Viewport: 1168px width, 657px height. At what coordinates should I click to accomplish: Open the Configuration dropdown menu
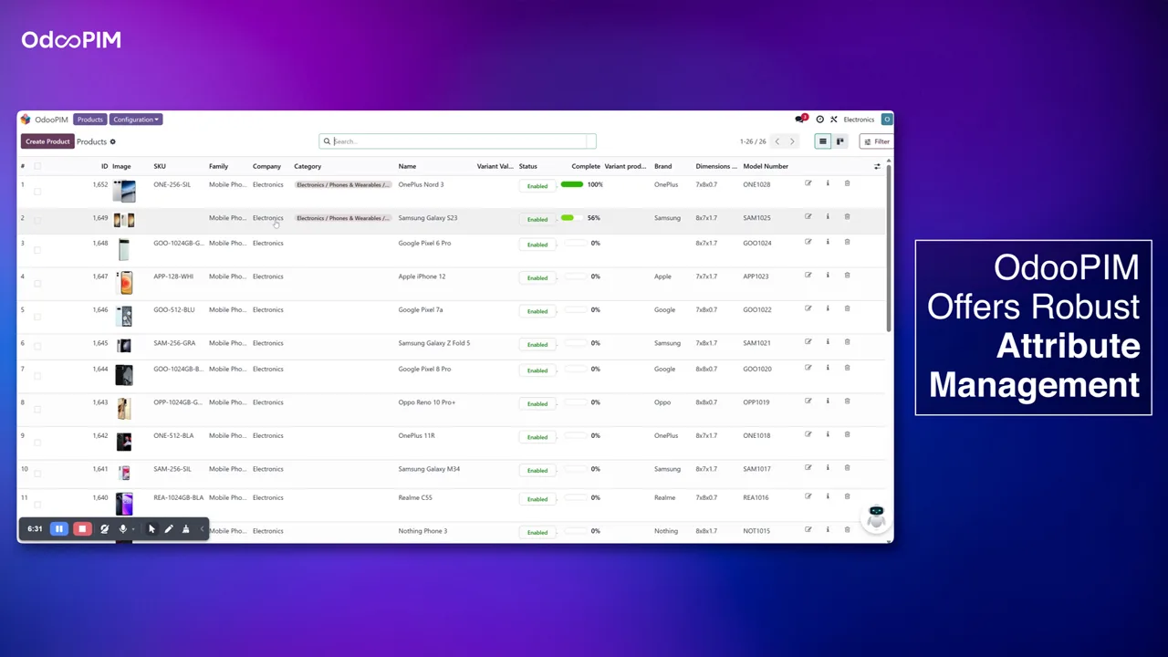pyautogui.click(x=135, y=120)
